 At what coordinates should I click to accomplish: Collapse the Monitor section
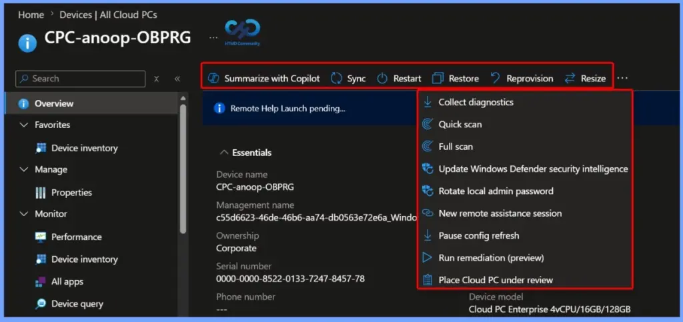(24, 213)
